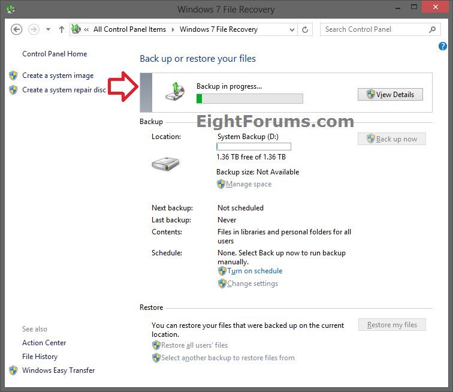Viewport: 453px width, 392px height.
Task: Click the Up one level arrow
Action: click(61, 29)
